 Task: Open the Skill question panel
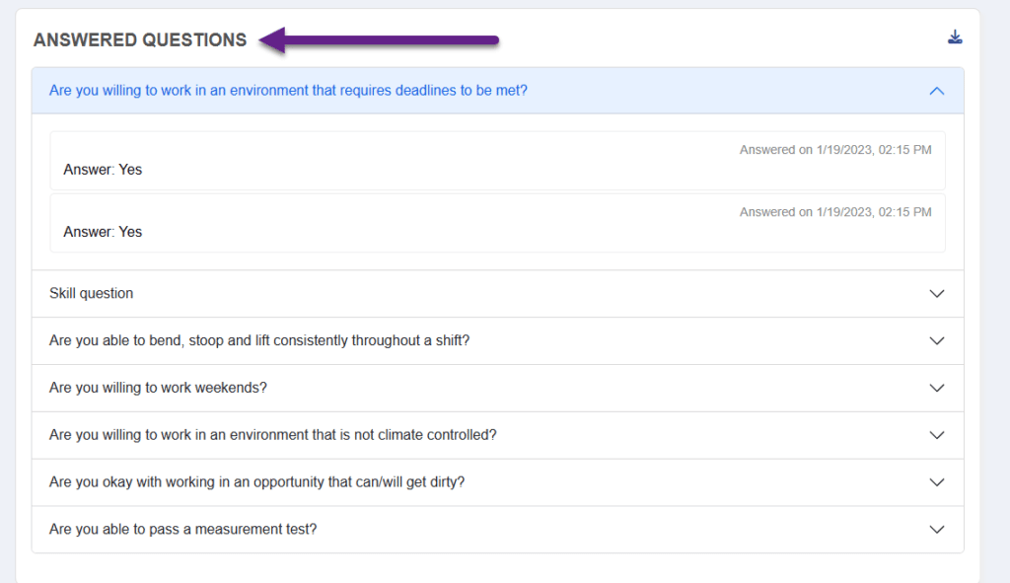click(91, 293)
